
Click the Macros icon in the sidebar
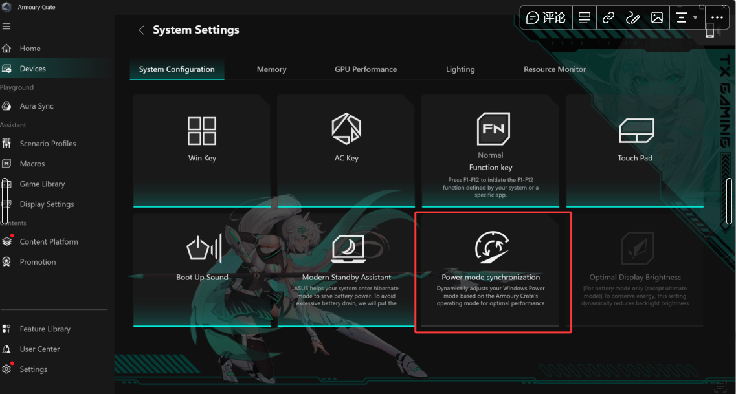[x=6, y=164]
